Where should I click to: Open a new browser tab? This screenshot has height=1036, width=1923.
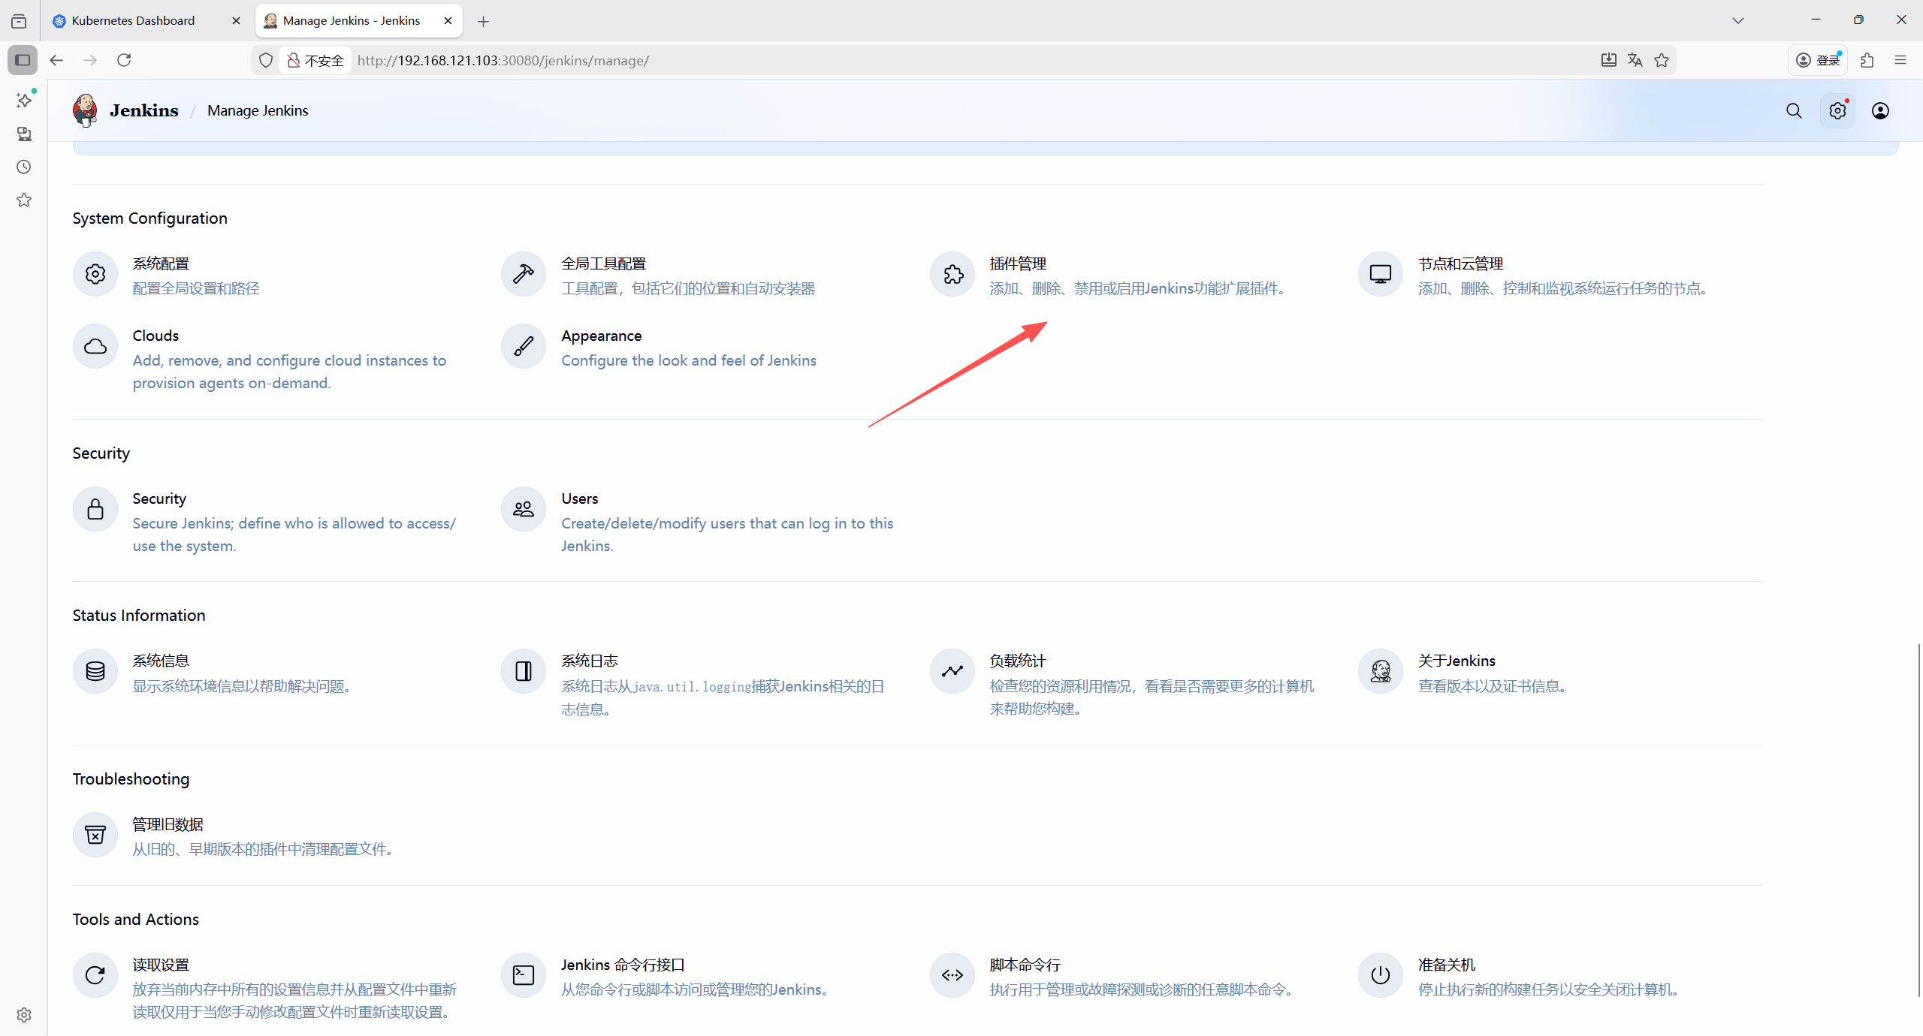pos(484,21)
